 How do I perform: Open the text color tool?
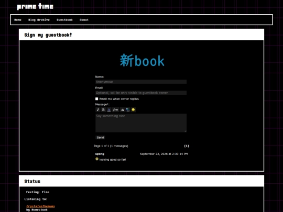tap(109, 110)
